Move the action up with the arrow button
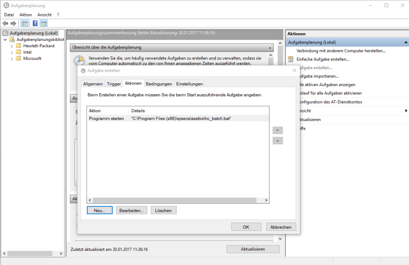The width and height of the screenshot is (409, 265). [x=278, y=130]
